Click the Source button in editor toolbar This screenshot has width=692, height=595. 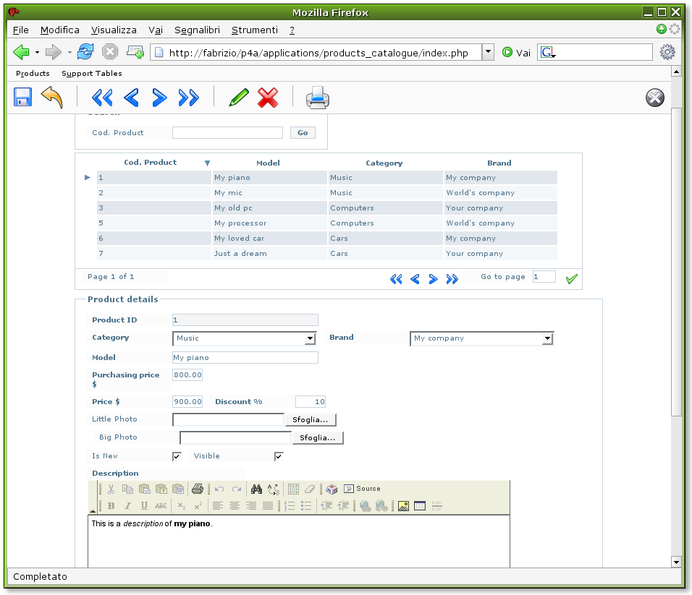[362, 489]
